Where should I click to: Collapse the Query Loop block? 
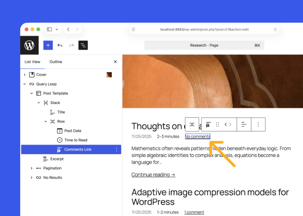[24, 84]
